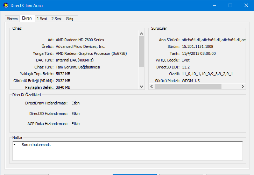Screen dimensions: 254x175
Task: Click inside the Notlar text box
Action: pyautogui.click(x=127, y=151)
